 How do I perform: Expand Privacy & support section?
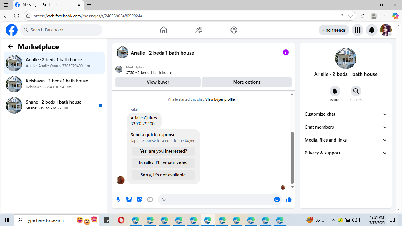tap(346, 153)
